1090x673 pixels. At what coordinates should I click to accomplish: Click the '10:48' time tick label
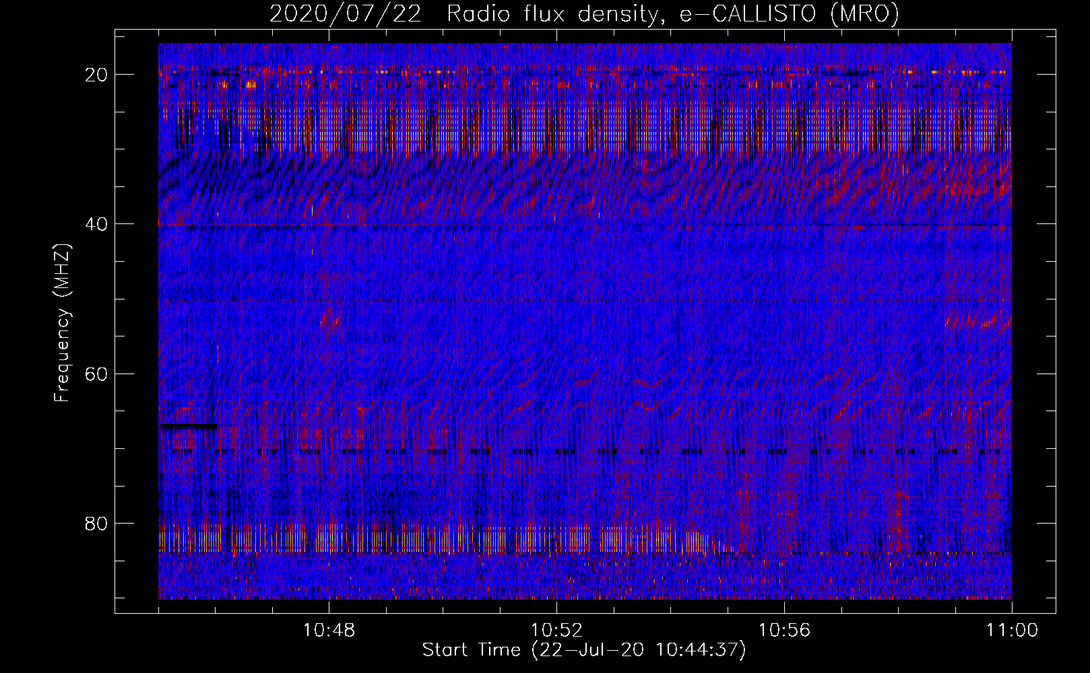click(x=329, y=631)
